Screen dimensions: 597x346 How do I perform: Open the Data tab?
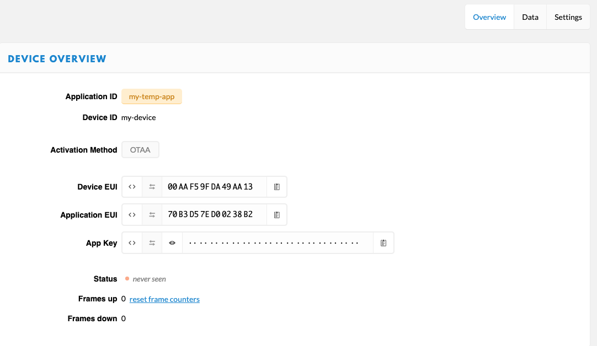click(x=530, y=17)
